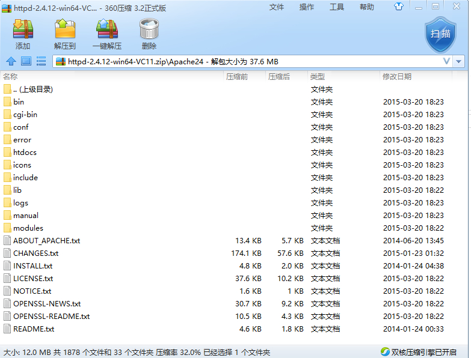Select the error folder name

22,140
